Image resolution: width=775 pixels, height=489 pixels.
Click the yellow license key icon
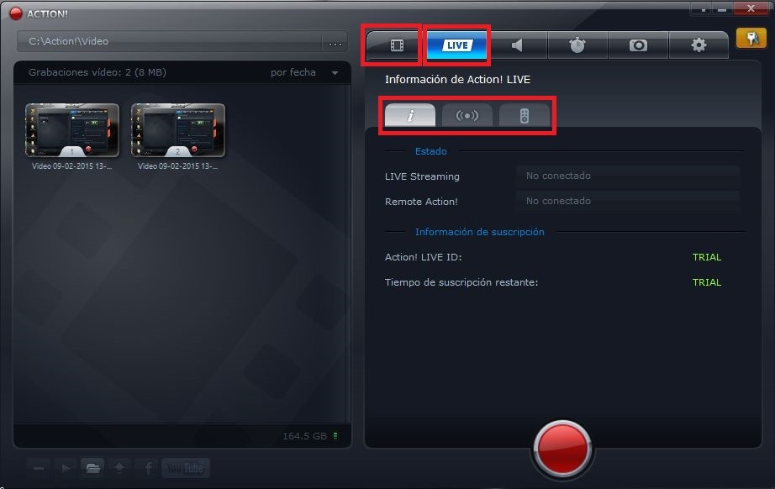[x=751, y=38]
